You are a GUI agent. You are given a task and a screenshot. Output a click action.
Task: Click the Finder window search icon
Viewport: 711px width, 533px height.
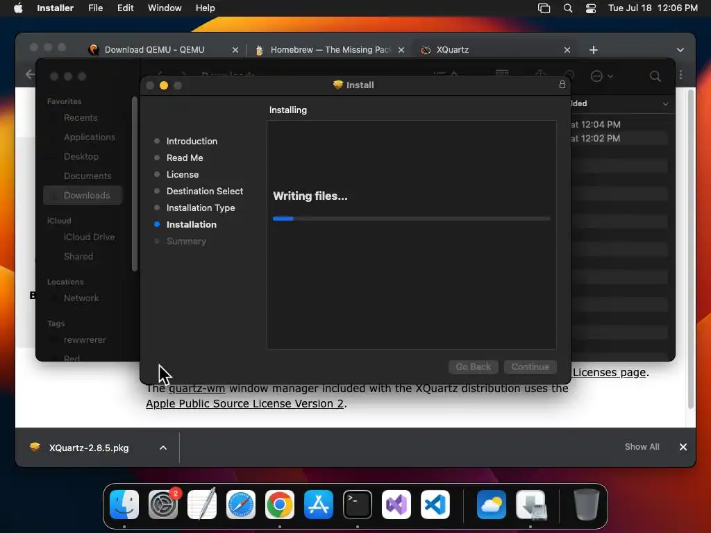click(x=655, y=76)
